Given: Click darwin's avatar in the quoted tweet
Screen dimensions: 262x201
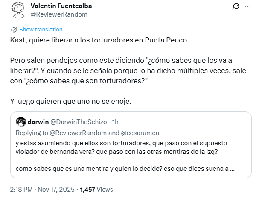Looking at the screenshot, I should tap(21, 122).
